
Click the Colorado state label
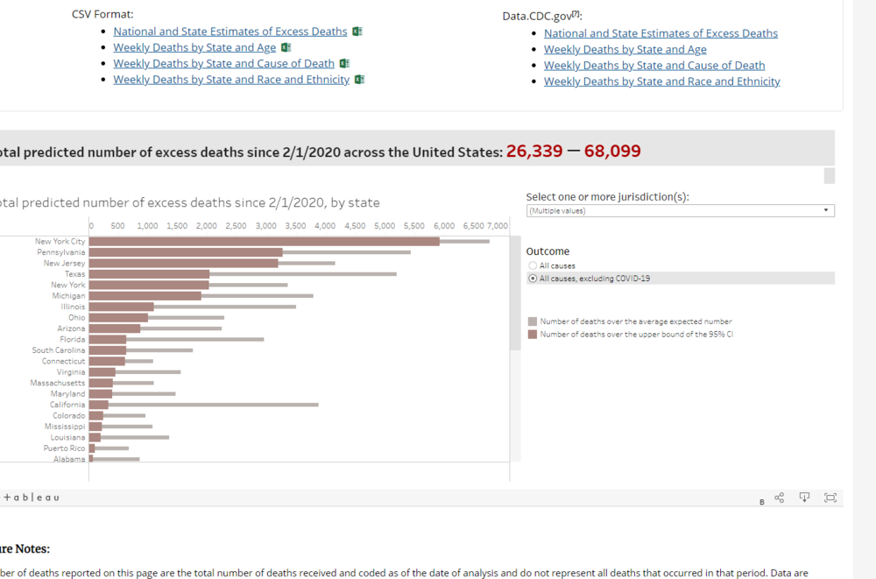click(68, 416)
